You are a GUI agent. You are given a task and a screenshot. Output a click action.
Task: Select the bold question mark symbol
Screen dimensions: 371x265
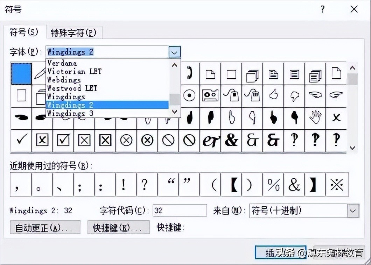click(315, 141)
